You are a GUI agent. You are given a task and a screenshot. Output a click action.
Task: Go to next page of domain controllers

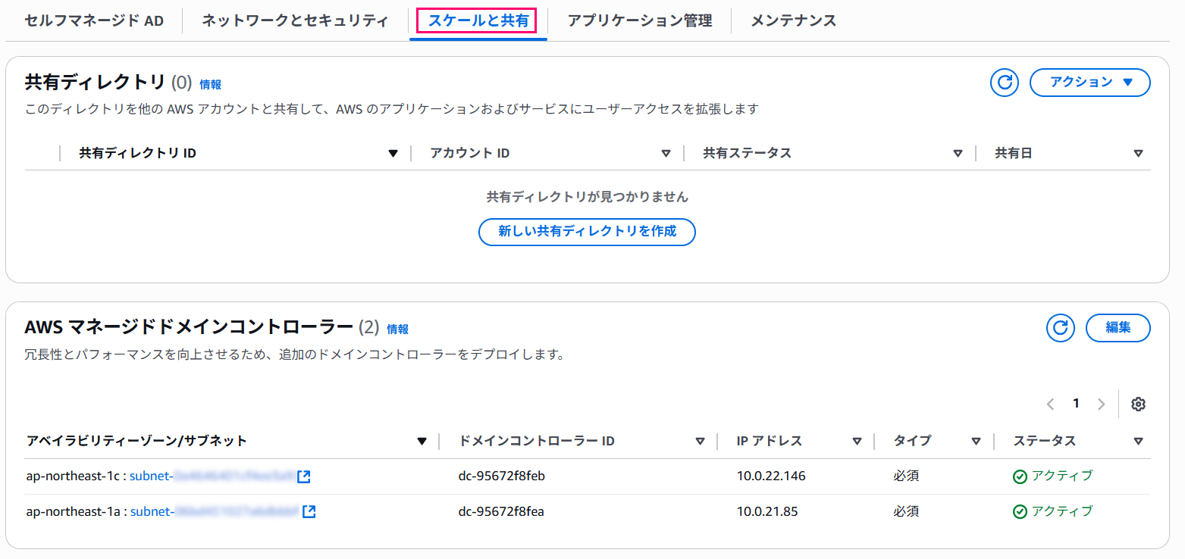(1102, 404)
